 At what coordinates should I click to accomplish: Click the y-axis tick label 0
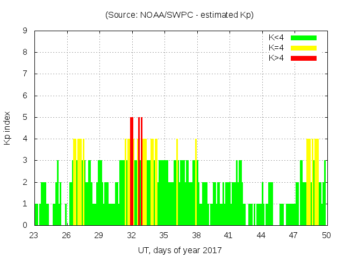(x=25, y=225)
